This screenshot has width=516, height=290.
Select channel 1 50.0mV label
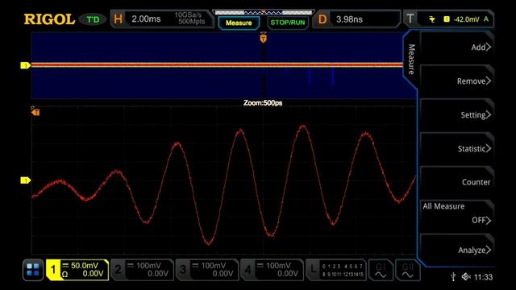point(84,265)
